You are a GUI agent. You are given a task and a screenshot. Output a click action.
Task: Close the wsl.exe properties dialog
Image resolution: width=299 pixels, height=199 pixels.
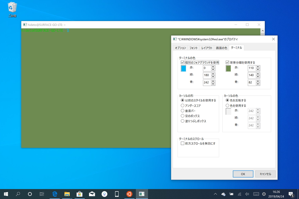tap(273, 39)
